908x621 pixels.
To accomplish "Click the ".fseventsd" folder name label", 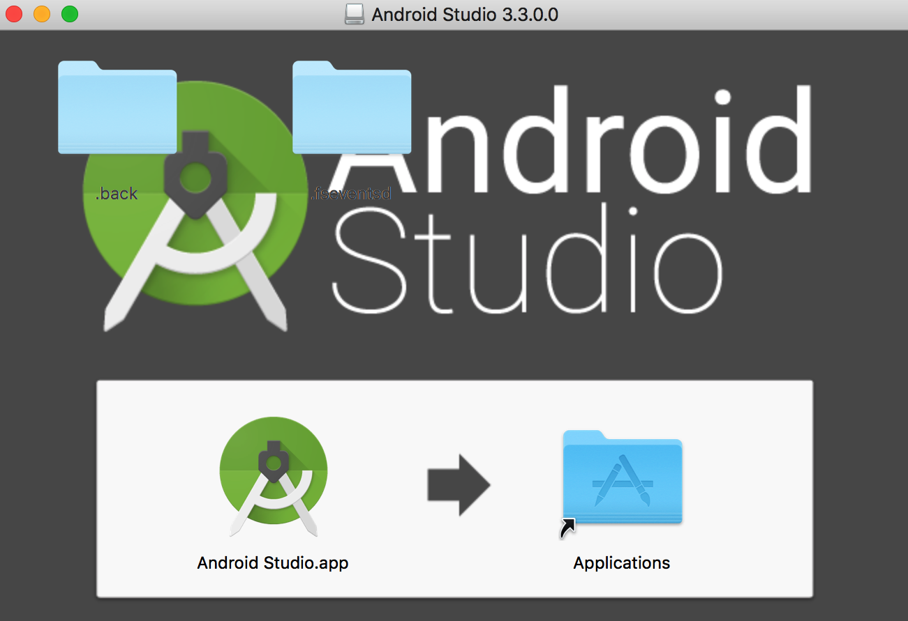I will [x=350, y=194].
